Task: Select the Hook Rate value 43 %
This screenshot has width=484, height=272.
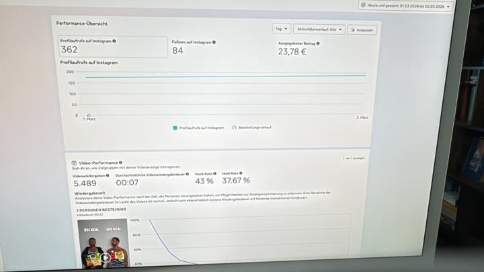Action: pyautogui.click(x=204, y=181)
